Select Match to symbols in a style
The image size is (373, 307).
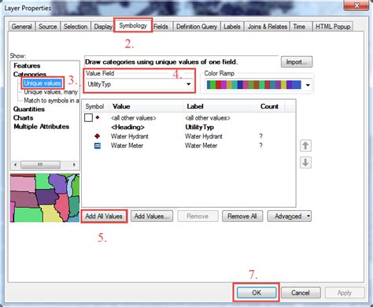(51, 101)
